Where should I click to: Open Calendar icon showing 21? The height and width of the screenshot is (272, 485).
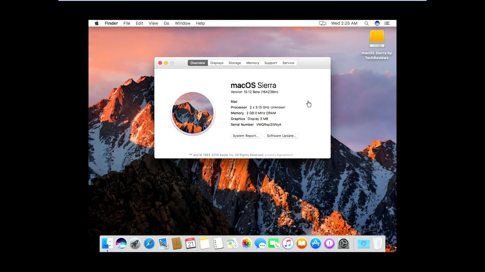191,244
